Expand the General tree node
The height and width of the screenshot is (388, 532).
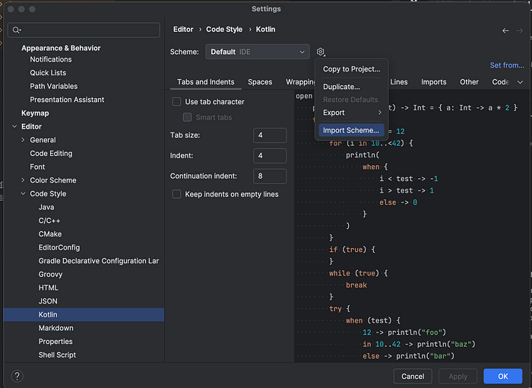pos(23,140)
